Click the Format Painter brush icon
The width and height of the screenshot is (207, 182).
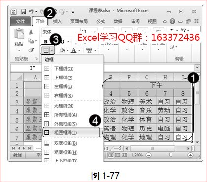click(31, 50)
